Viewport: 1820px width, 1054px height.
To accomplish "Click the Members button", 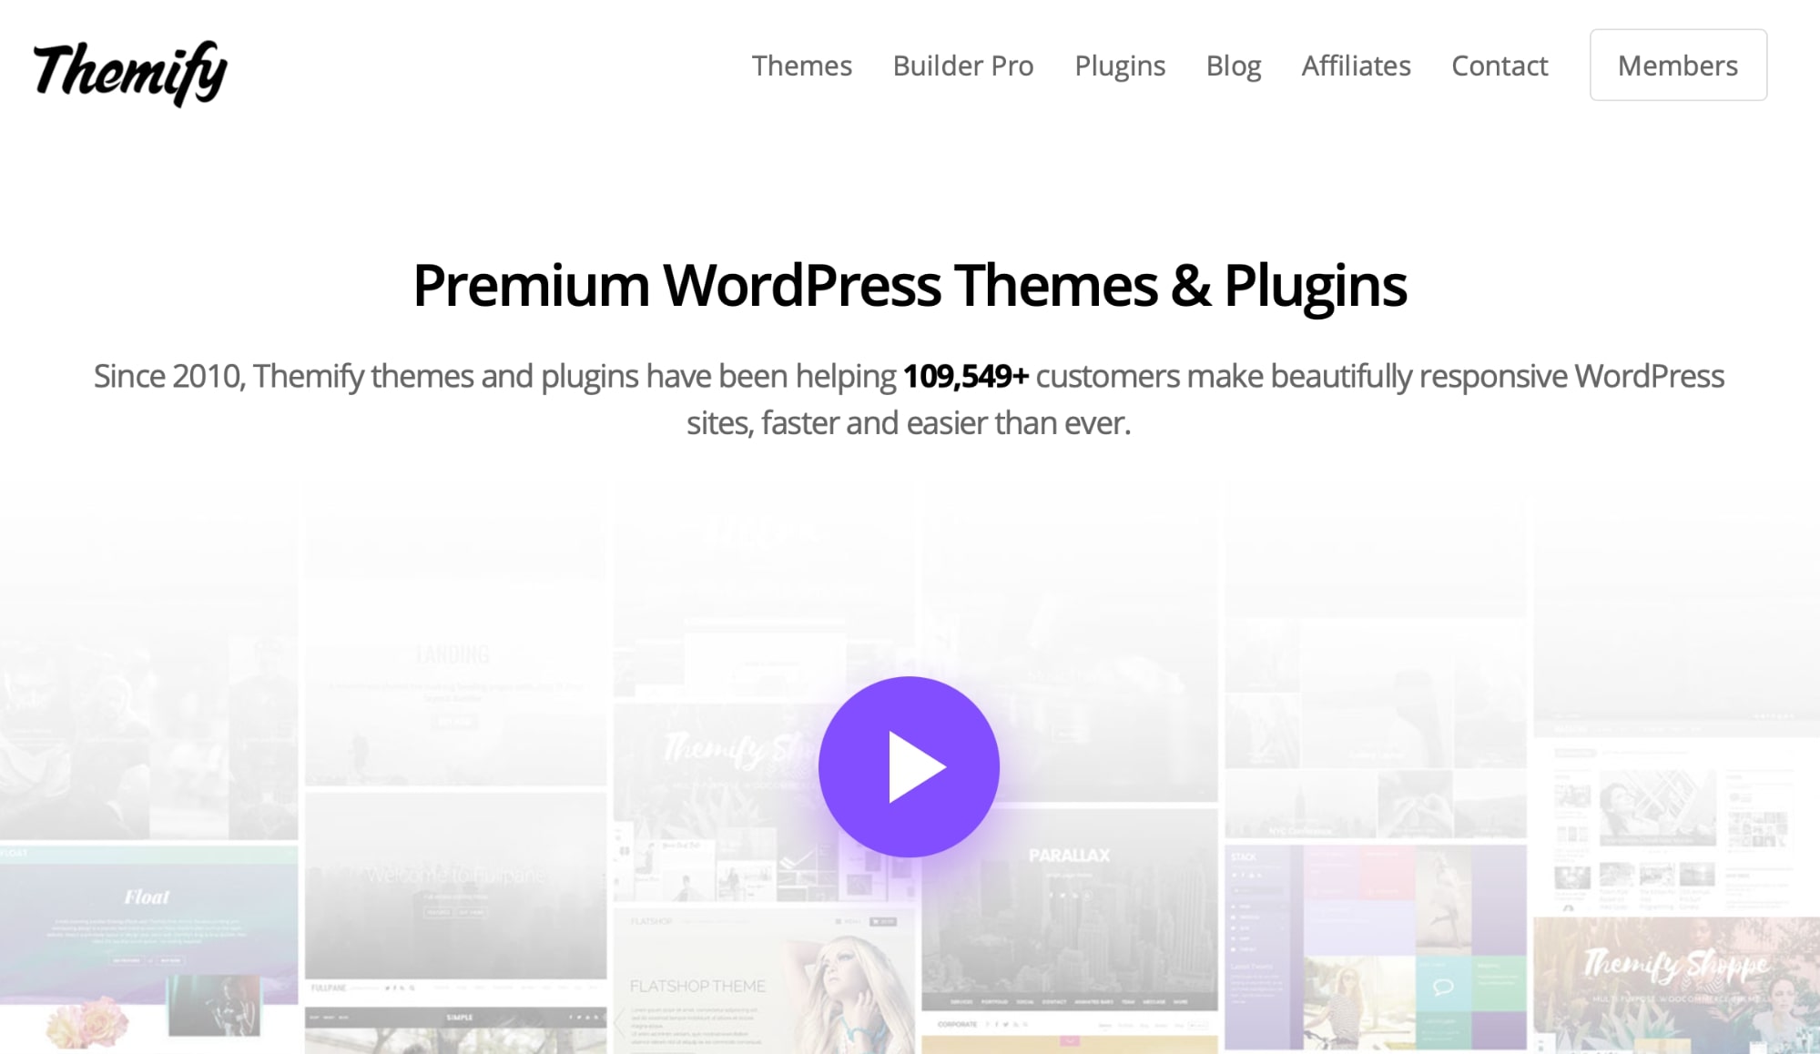I will coord(1678,64).
